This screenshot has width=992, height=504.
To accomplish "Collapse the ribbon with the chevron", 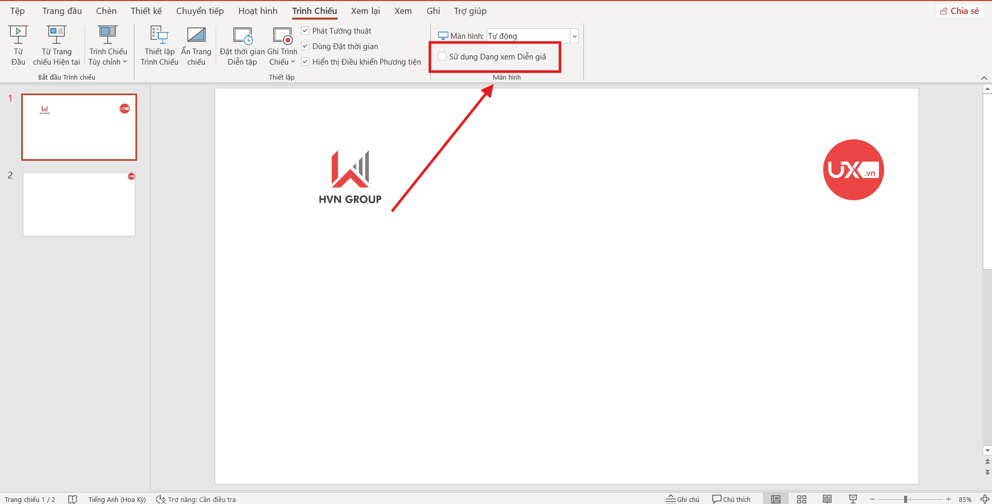I will tap(984, 78).
